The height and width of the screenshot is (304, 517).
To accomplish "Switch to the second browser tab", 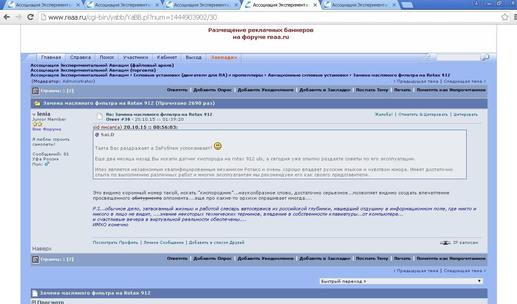I will [x=123, y=5].
